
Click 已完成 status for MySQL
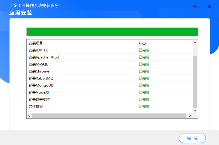[144, 64]
